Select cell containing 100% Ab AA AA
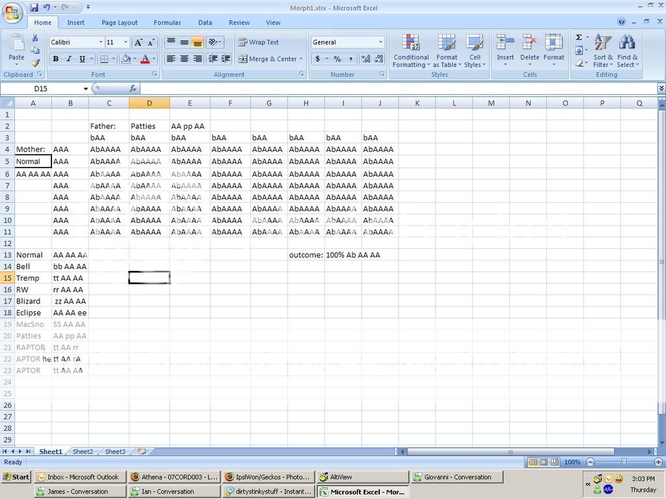 (x=343, y=255)
